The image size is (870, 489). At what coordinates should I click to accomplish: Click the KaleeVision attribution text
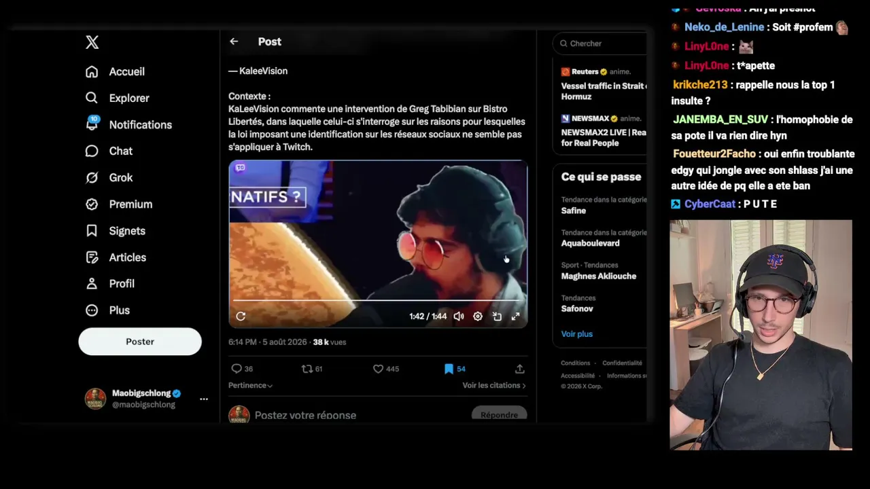(x=258, y=71)
